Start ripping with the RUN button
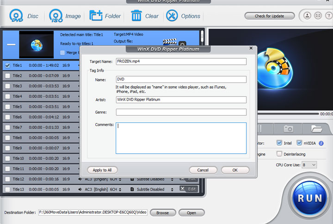This screenshot has width=333, height=224. coord(309,198)
